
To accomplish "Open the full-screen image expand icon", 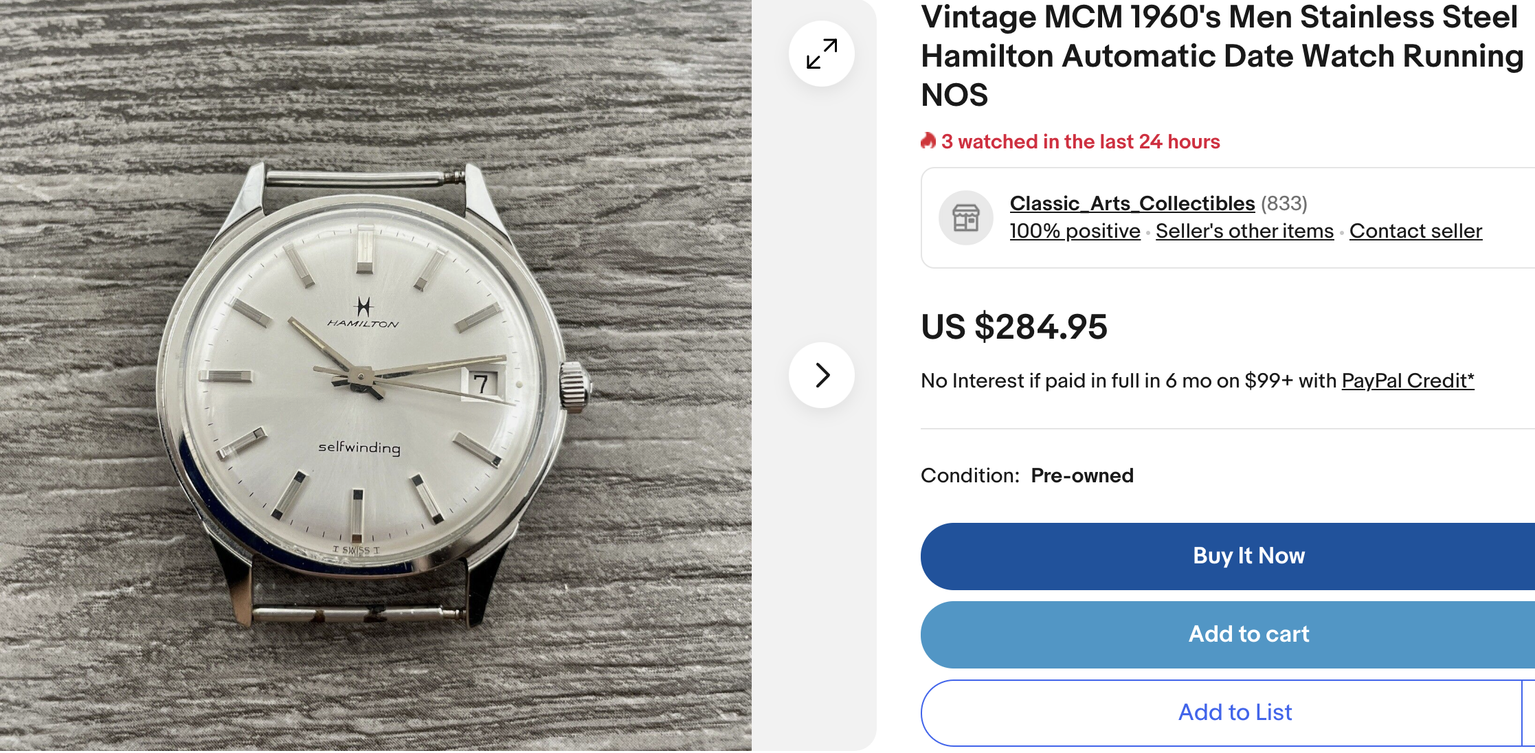I will point(821,54).
